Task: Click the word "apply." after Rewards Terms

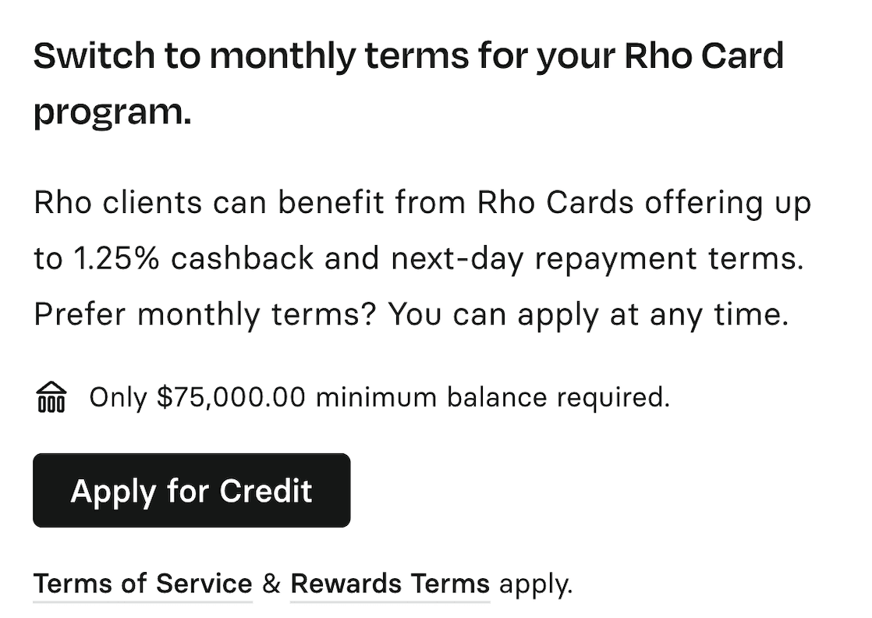Action: pos(536,584)
